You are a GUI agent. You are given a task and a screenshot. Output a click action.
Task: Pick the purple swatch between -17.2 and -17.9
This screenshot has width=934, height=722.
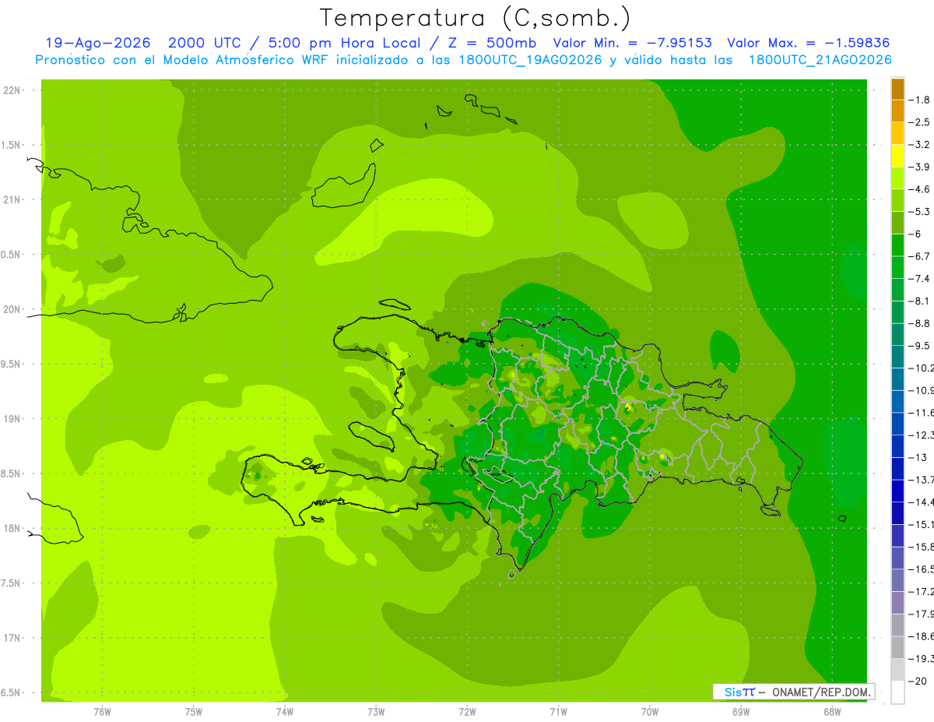click(x=897, y=603)
